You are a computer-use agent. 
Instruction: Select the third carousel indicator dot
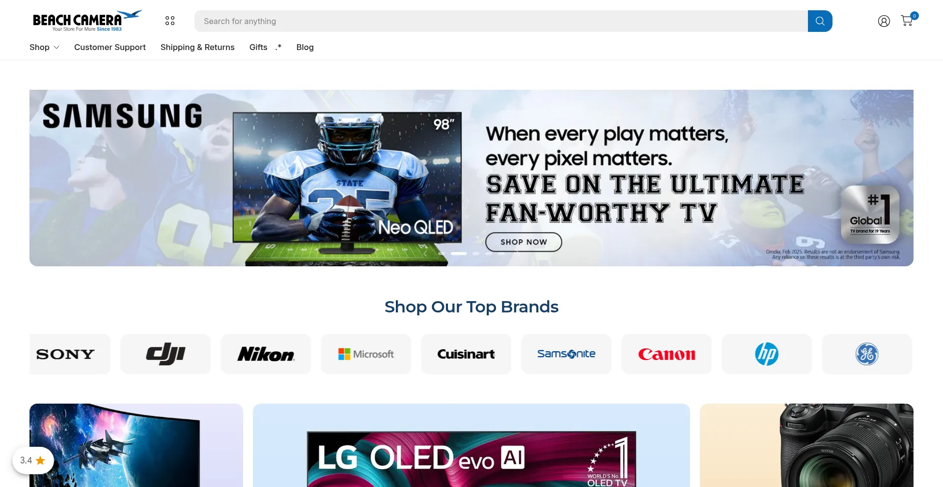pyautogui.click(x=476, y=254)
